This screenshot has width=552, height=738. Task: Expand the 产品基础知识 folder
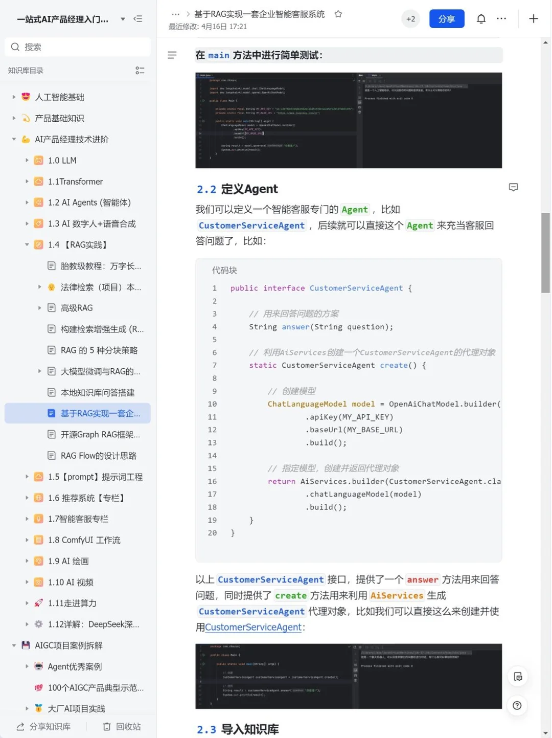click(14, 118)
